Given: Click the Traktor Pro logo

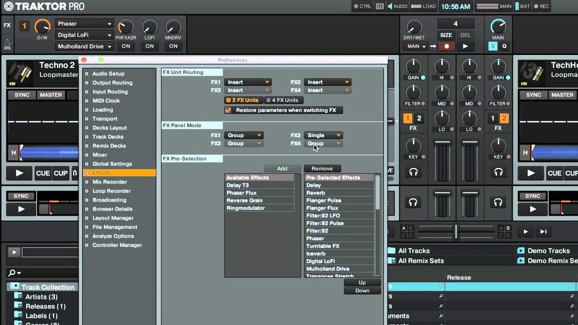Looking at the screenshot, I should click(44, 6).
